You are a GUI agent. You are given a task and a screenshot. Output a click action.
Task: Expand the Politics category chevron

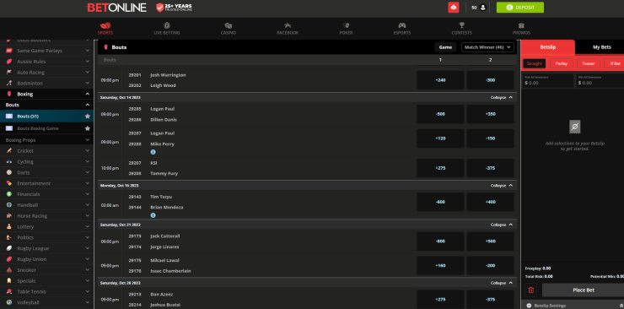click(x=87, y=238)
